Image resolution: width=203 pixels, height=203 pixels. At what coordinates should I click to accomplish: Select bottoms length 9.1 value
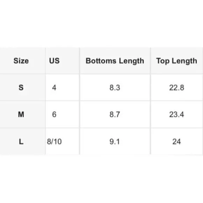coord(114,141)
